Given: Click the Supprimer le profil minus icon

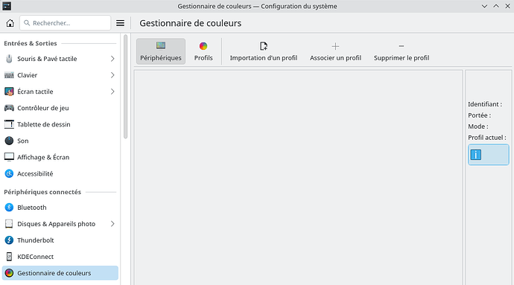Looking at the screenshot, I should coord(402,46).
